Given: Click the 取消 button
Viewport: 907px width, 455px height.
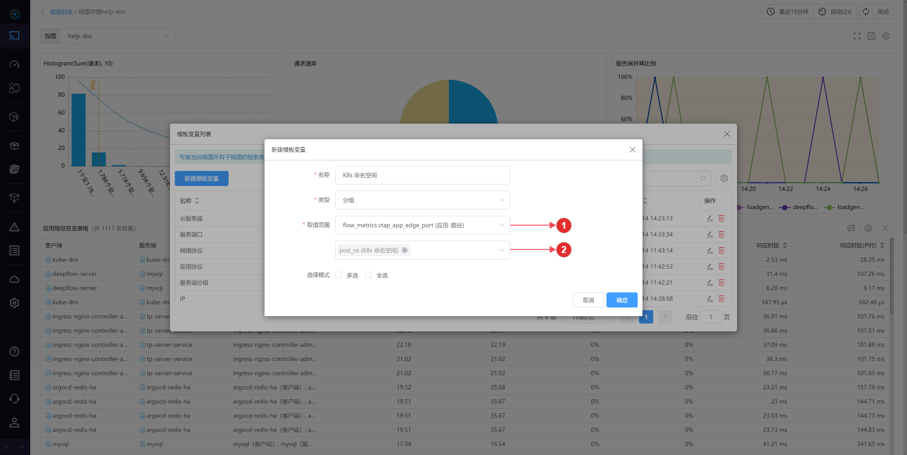Looking at the screenshot, I should 588,300.
